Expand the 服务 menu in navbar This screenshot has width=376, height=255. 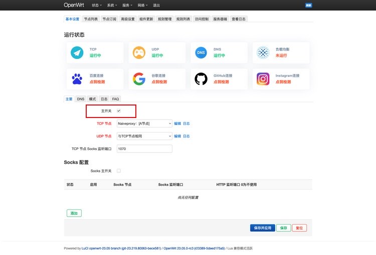[127, 5]
